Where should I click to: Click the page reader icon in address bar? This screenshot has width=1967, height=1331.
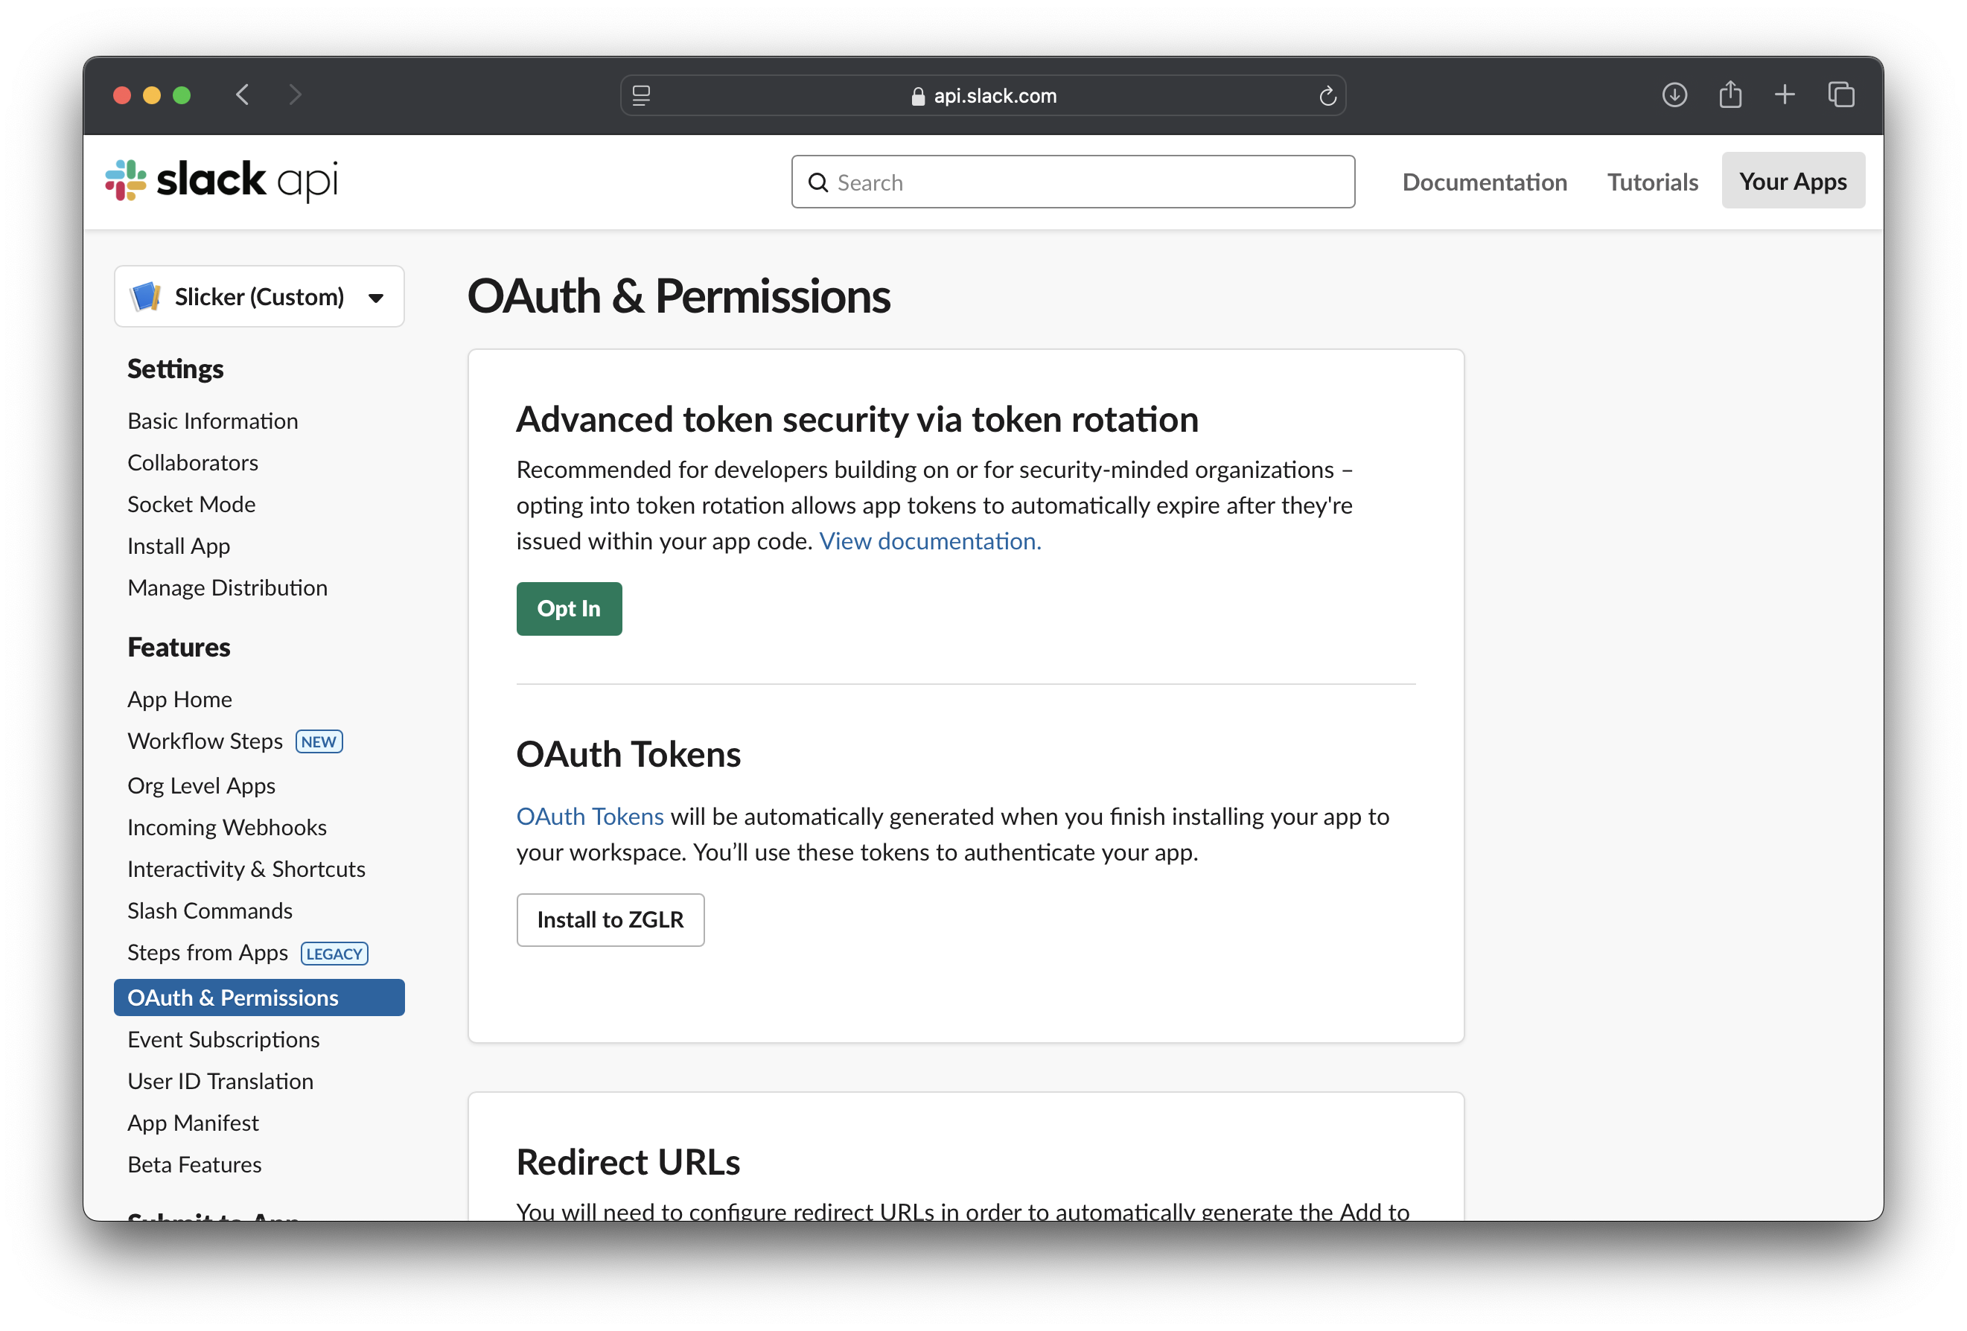[642, 97]
